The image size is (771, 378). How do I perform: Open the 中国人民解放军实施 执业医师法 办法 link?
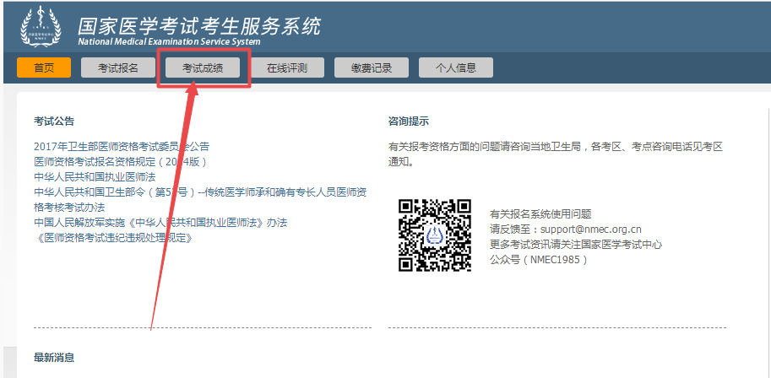[x=160, y=222]
